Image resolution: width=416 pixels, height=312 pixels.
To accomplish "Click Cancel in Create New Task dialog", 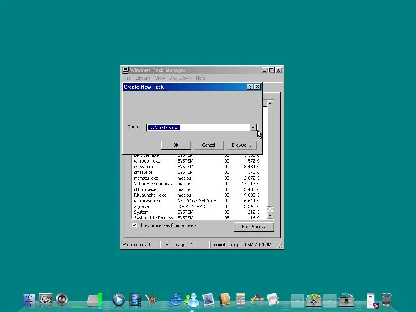I will coord(208,145).
